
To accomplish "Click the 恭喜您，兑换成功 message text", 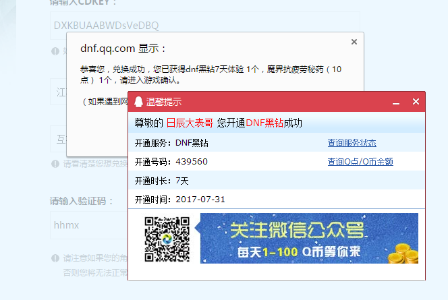I will pyautogui.click(x=211, y=75).
